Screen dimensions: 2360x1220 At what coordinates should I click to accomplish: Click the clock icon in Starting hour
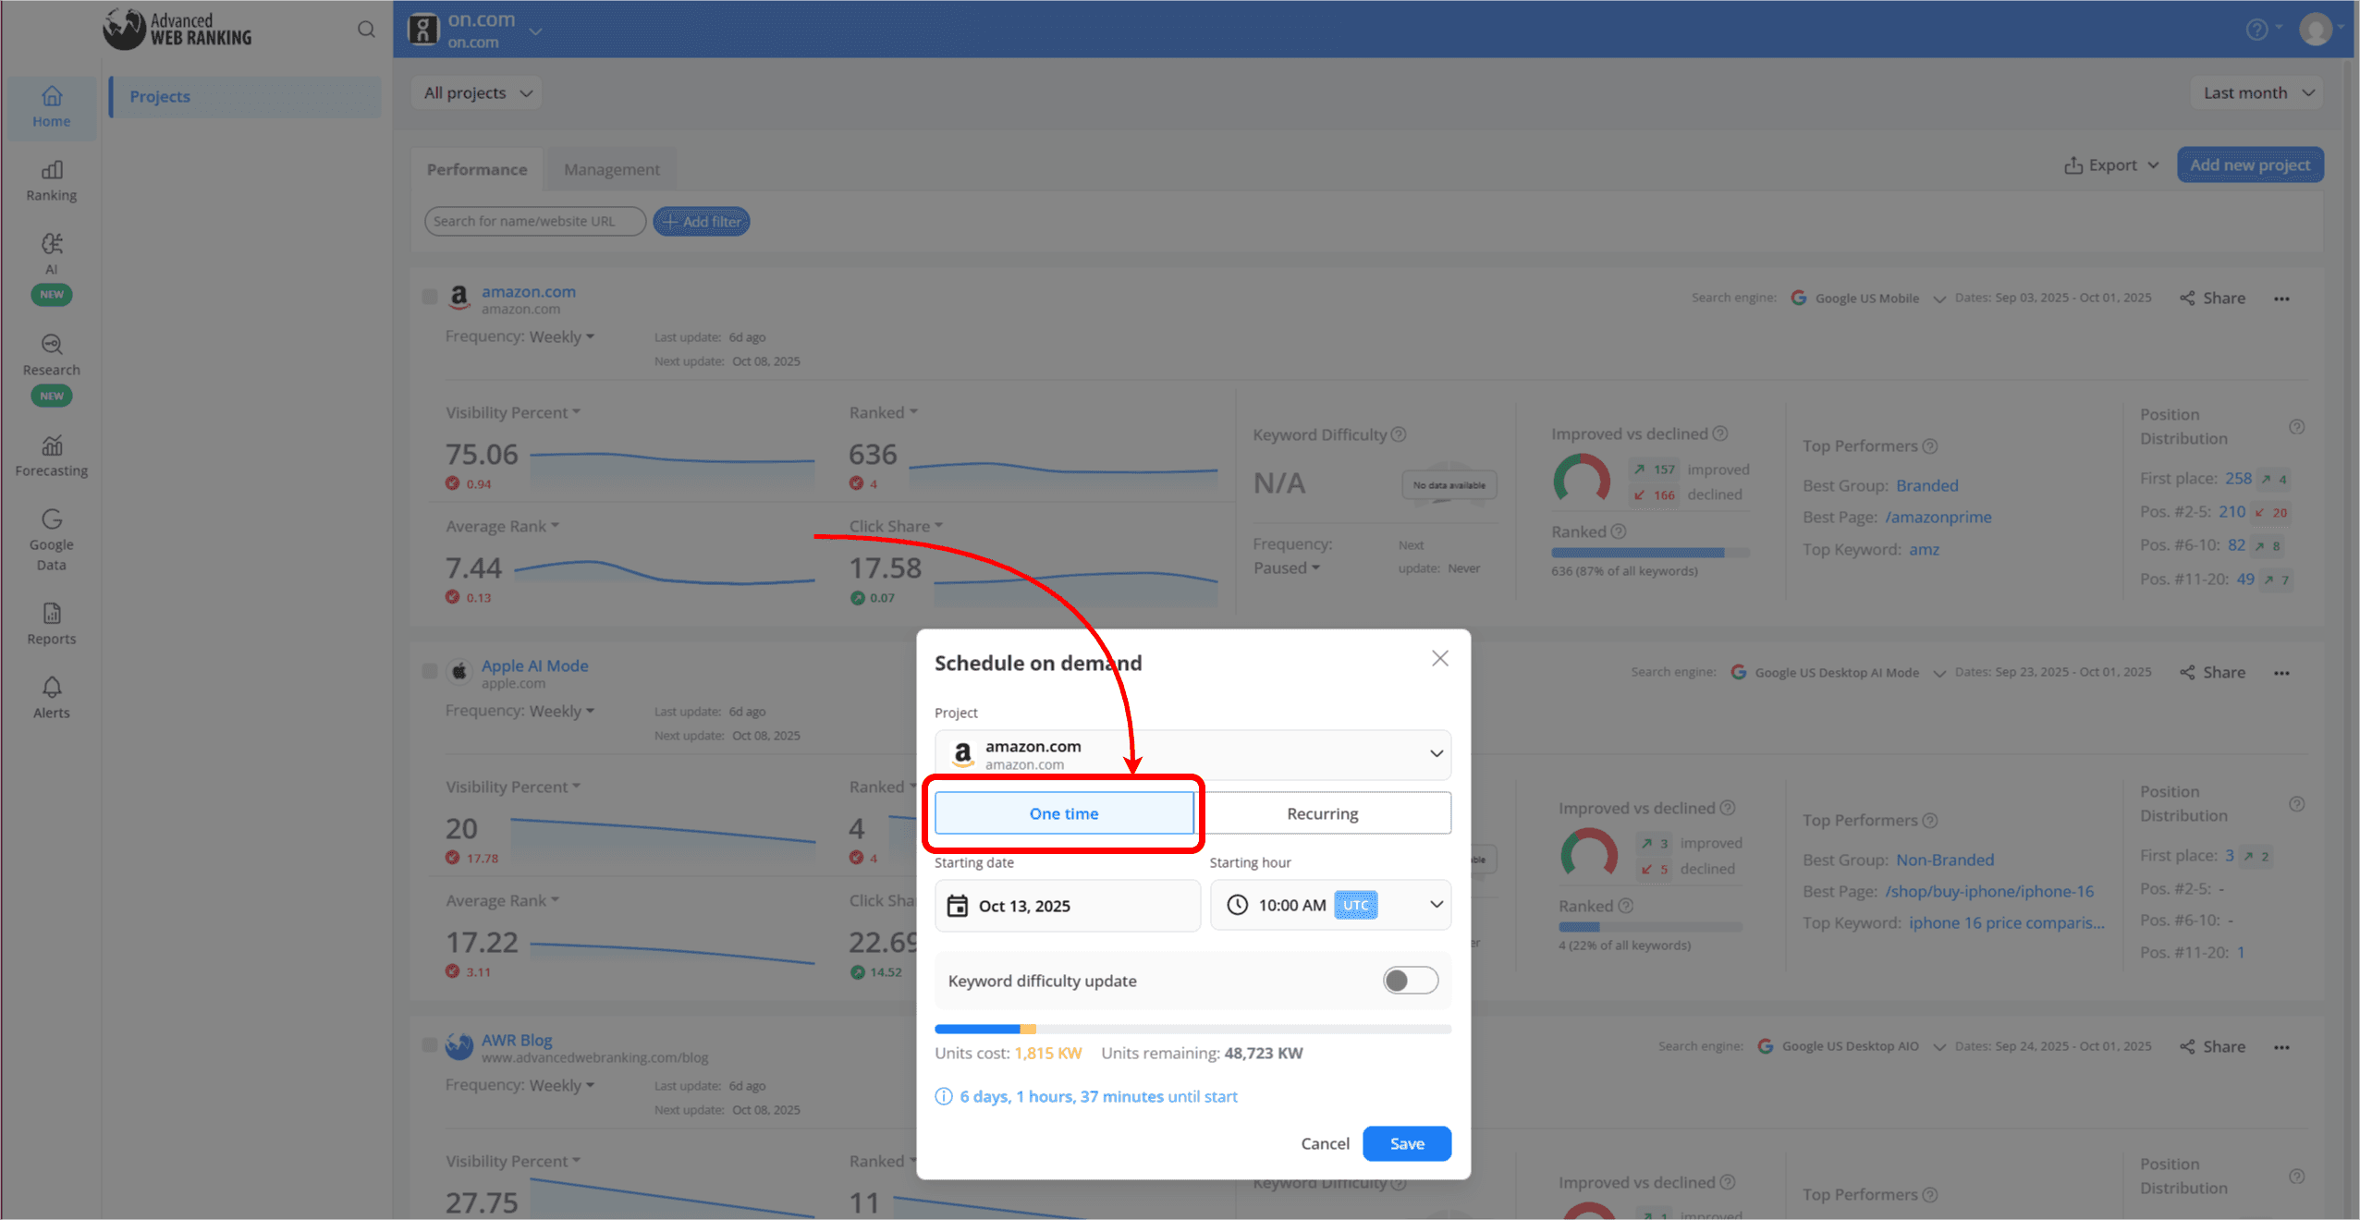[x=1237, y=905]
